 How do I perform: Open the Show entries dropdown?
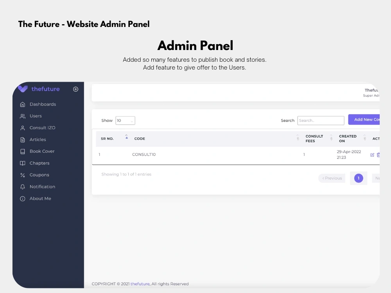click(x=125, y=121)
